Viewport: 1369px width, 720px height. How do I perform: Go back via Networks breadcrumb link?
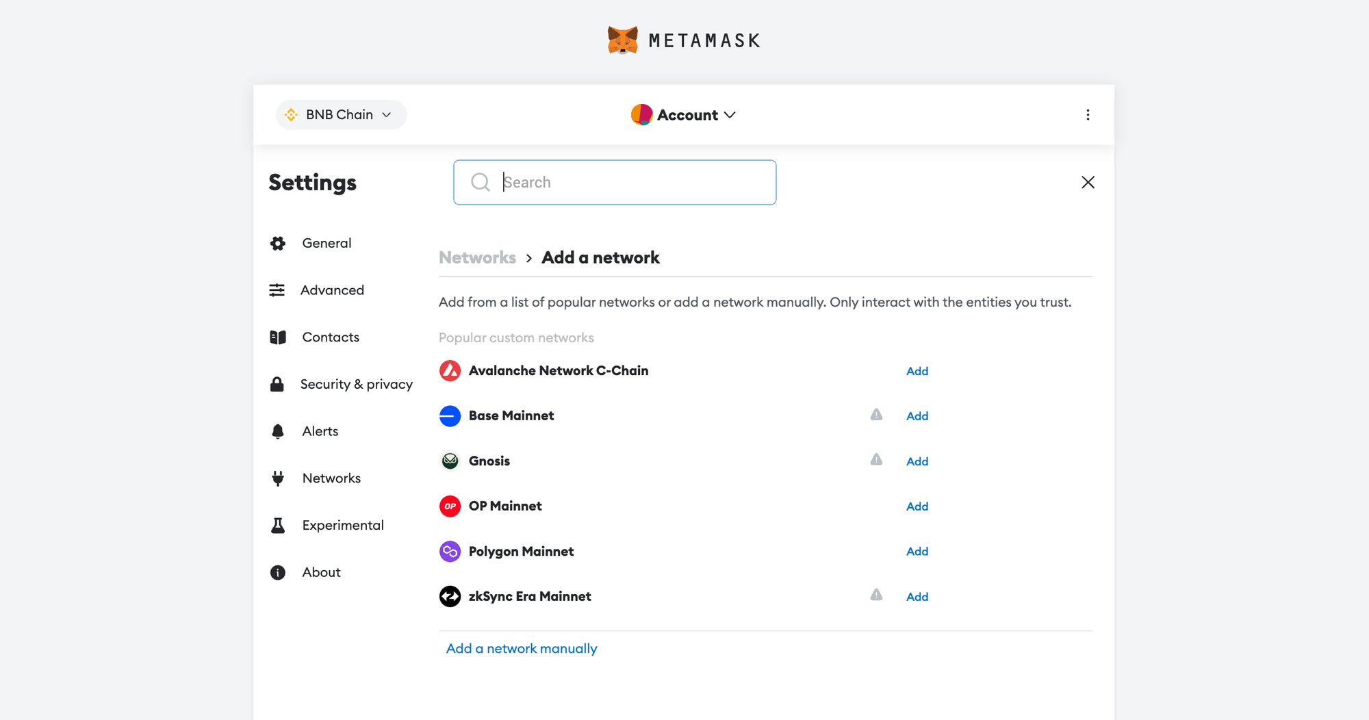(477, 258)
